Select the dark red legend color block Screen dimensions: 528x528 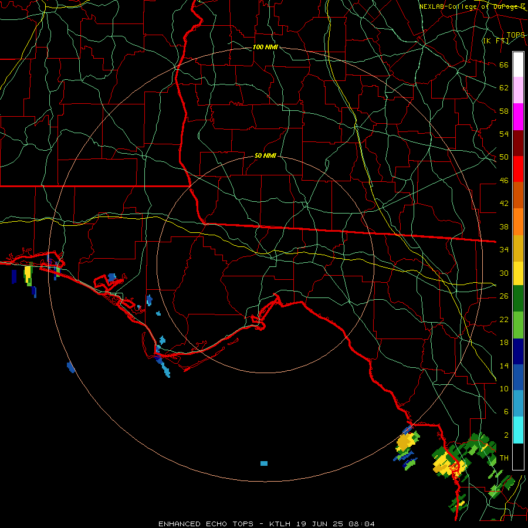(x=518, y=143)
